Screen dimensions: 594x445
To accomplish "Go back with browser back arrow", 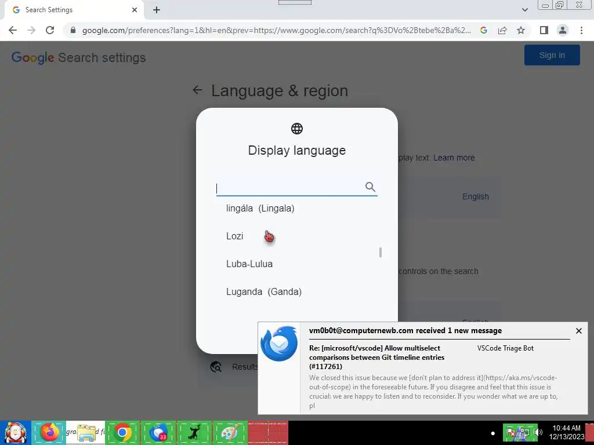I will [13, 30].
